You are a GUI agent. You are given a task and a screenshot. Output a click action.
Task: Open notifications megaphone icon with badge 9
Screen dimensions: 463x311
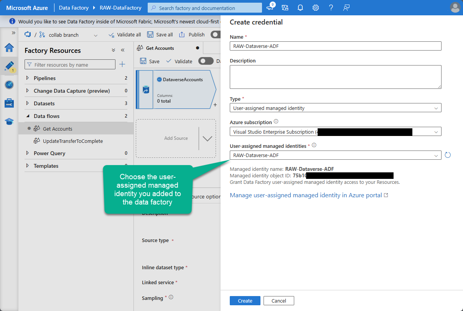coord(270,7)
